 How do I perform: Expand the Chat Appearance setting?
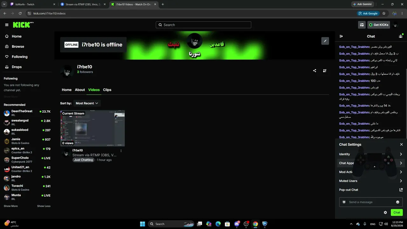click(371, 163)
